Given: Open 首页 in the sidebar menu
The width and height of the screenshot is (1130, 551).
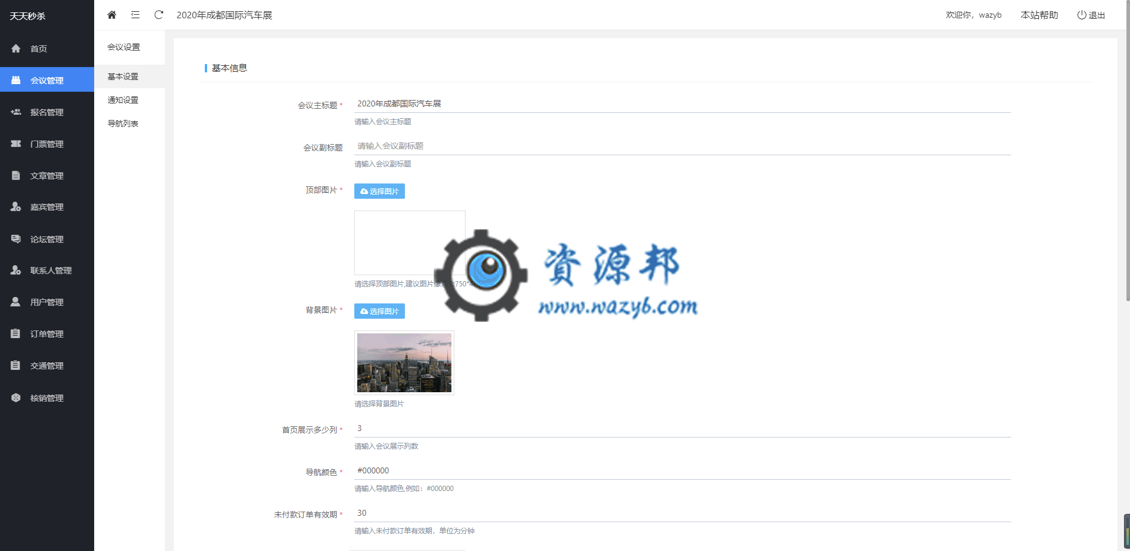Looking at the screenshot, I should [x=47, y=49].
